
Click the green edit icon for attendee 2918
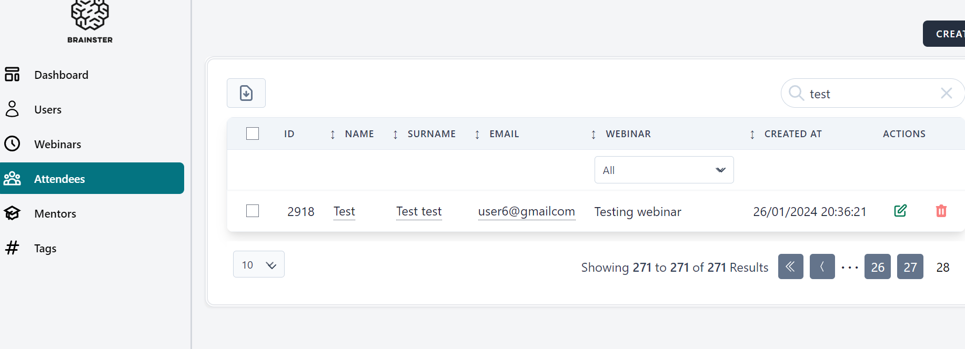[x=900, y=211]
